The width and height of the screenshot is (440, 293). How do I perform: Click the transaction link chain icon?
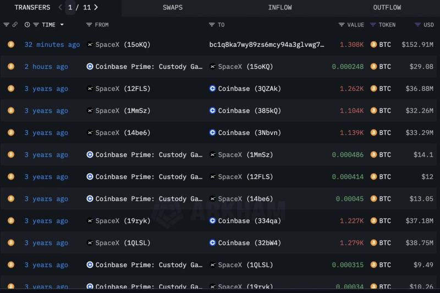click(x=15, y=25)
